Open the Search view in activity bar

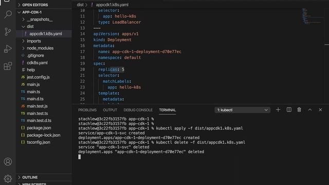(8, 14)
